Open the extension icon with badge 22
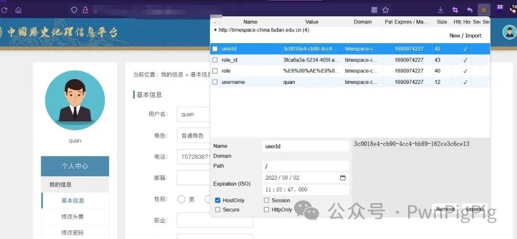Image resolution: width=517 pixels, height=239 pixels. (499, 9)
